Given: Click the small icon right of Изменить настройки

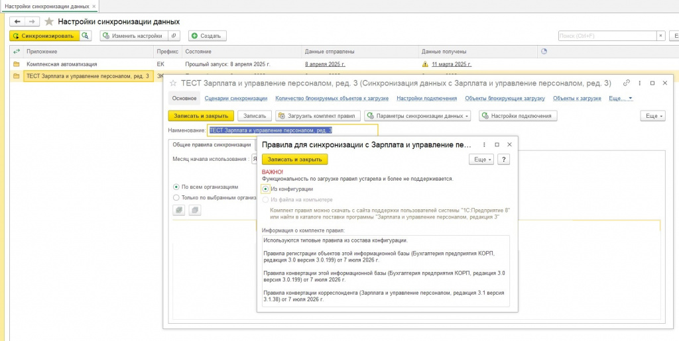Looking at the screenshot, I should click(174, 36).
